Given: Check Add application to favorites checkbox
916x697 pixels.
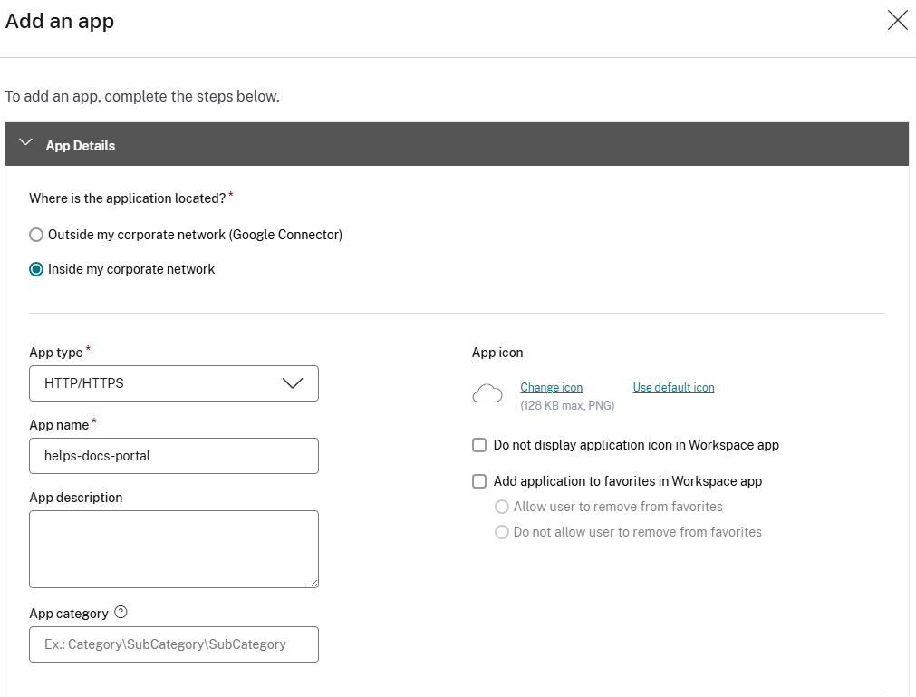Looking at the screenshot, I should pyautogui.click(x=479, y=481).
